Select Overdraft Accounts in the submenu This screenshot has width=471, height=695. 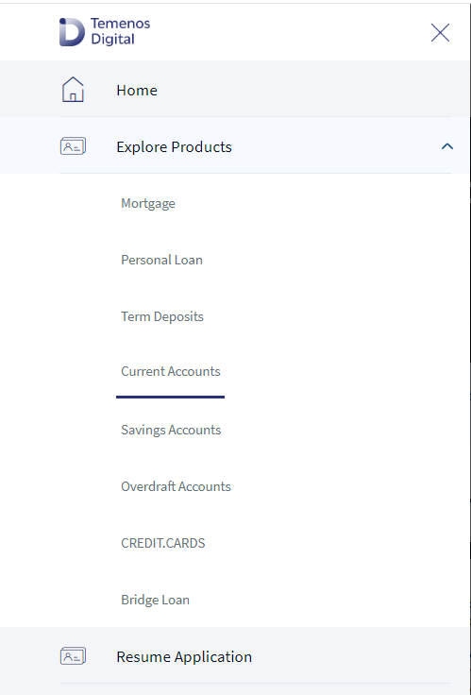pos(176,486)
